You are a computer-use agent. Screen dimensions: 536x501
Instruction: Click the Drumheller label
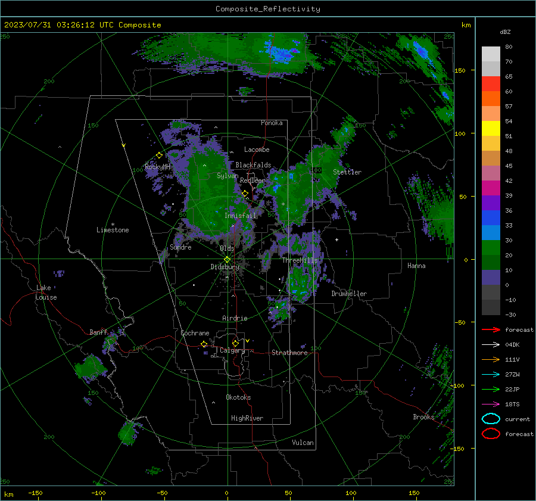pos(349,294)
